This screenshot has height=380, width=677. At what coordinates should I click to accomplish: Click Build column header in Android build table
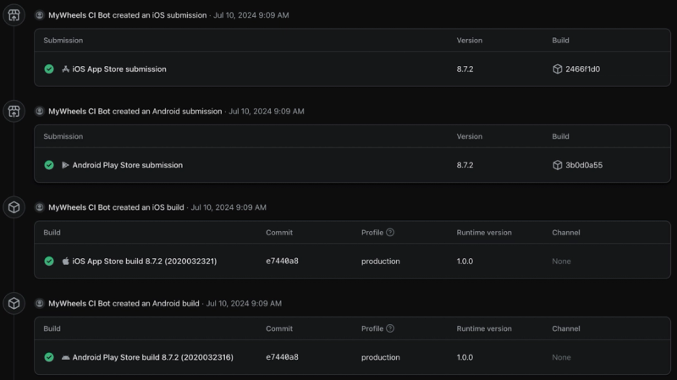pyautogui.click(x=52, y=328)
